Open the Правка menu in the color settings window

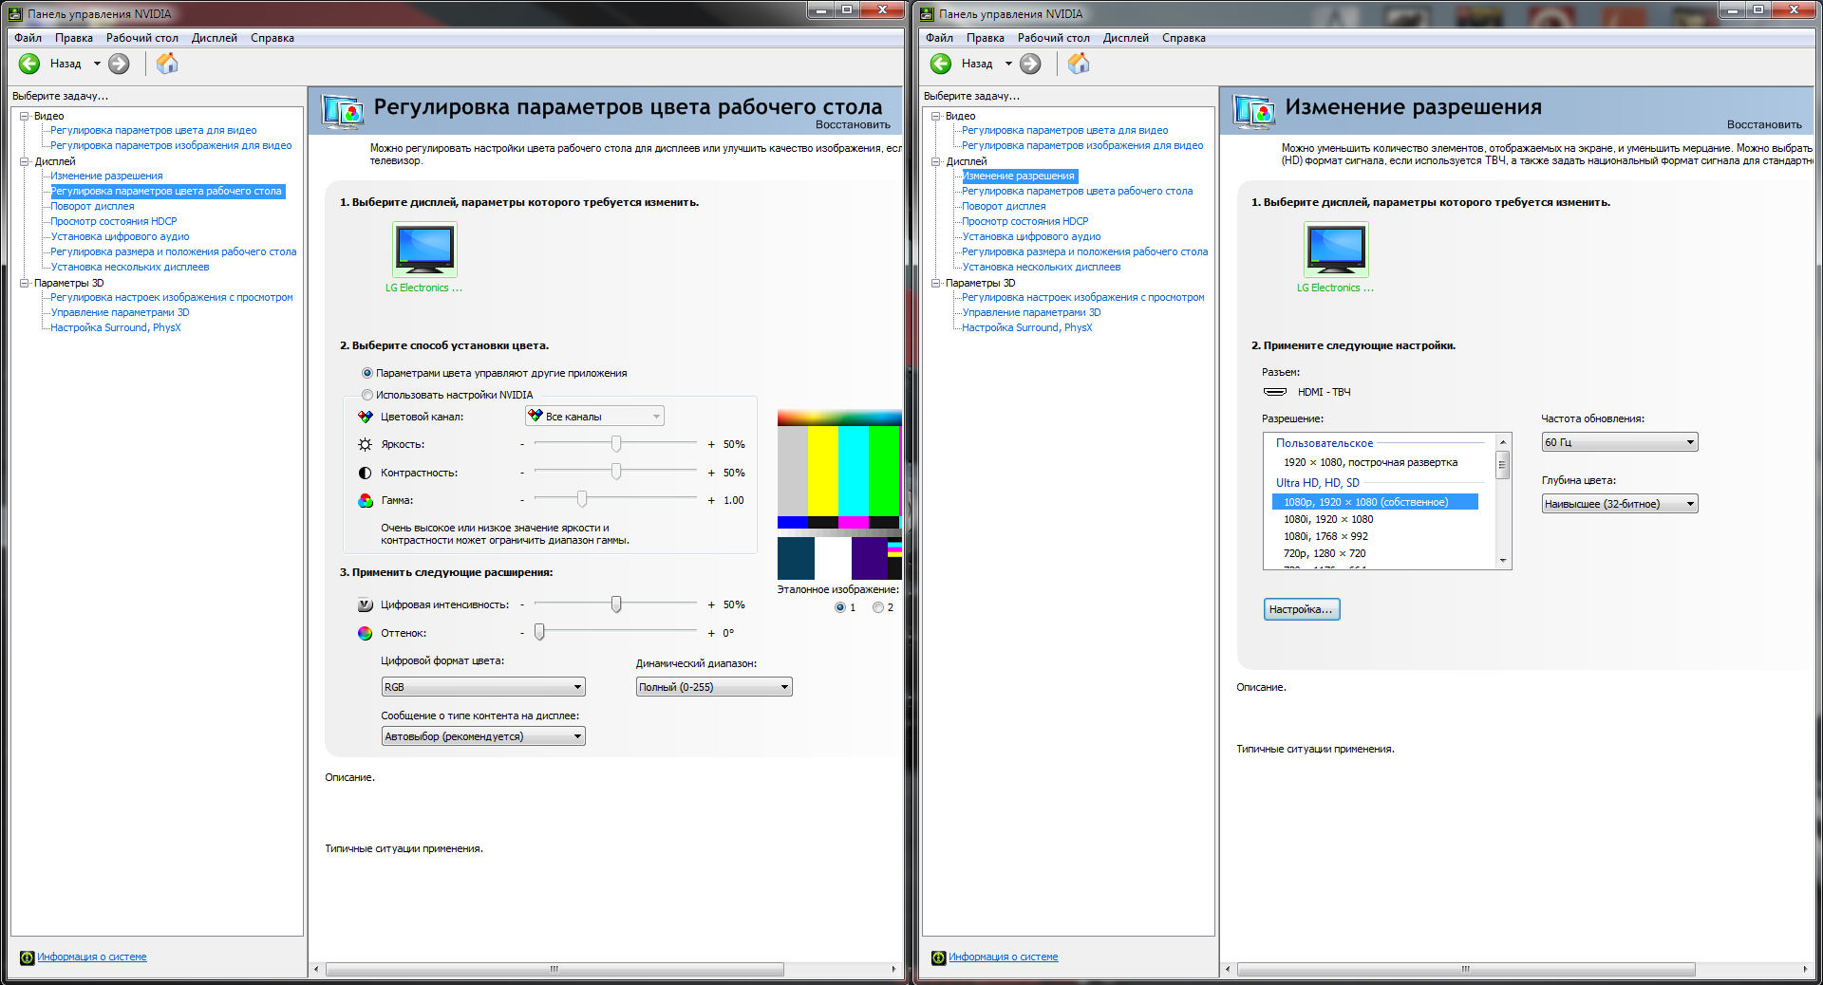(74, 38)
